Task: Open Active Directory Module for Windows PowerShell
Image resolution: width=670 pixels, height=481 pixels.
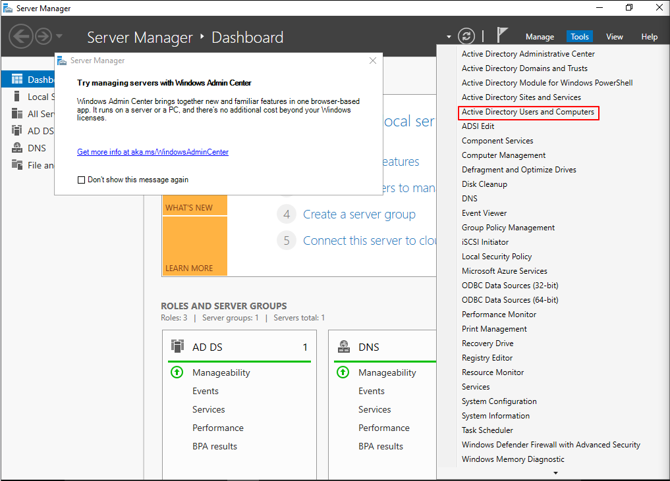Action: [x=547, y=83]
